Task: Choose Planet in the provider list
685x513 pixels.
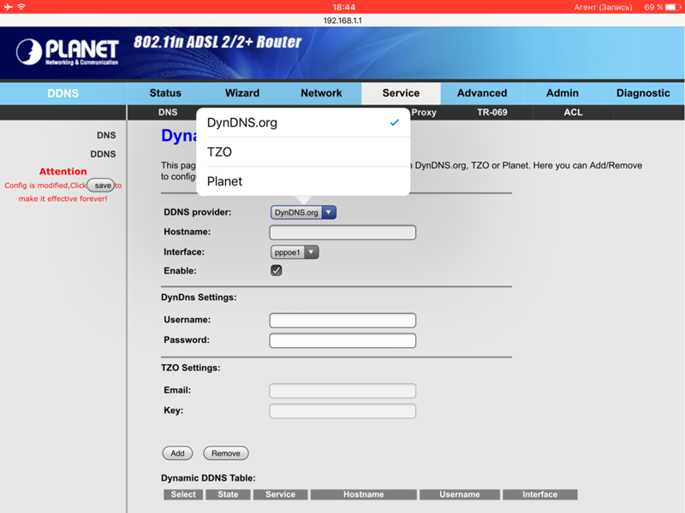Action: (303, 181)
